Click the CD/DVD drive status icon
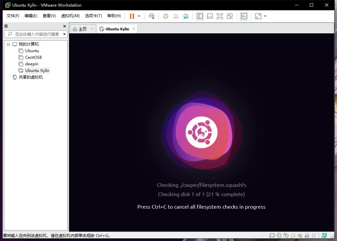This screenshot has width=337, height=241. click(279, 235)
